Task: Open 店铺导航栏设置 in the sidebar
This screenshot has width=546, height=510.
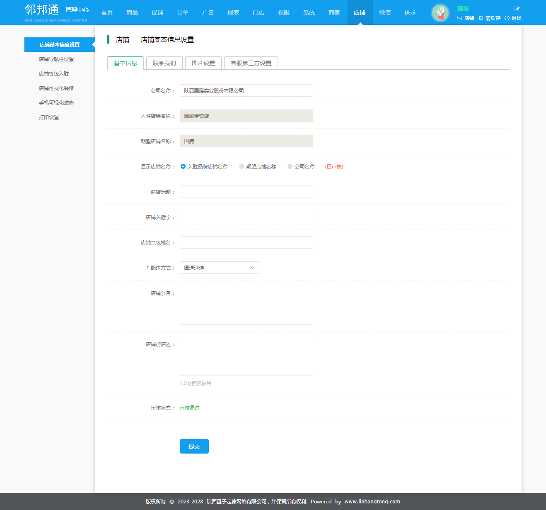Action: coord(56,59)
